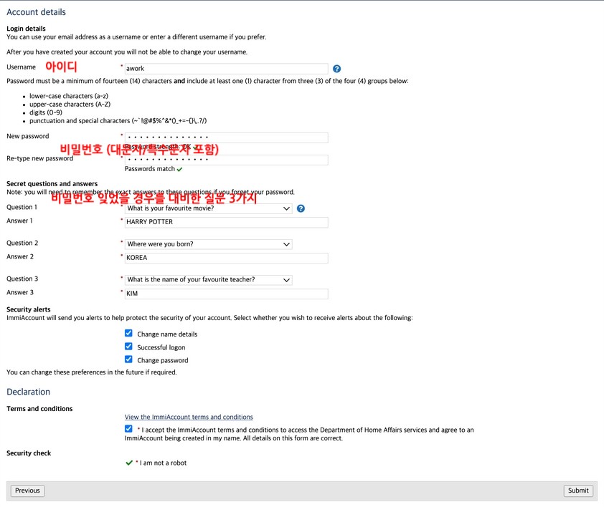604x507 pixels.
Task: Click the Security alerts heading
Action: (x=29, y=309)
